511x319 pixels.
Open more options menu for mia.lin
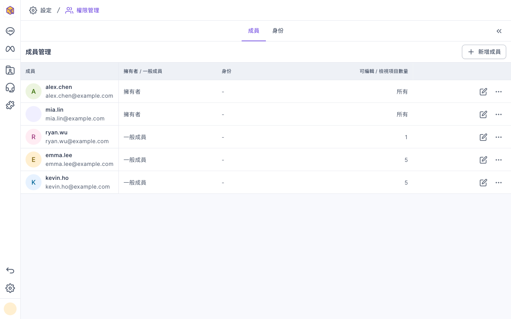point(499,114)
